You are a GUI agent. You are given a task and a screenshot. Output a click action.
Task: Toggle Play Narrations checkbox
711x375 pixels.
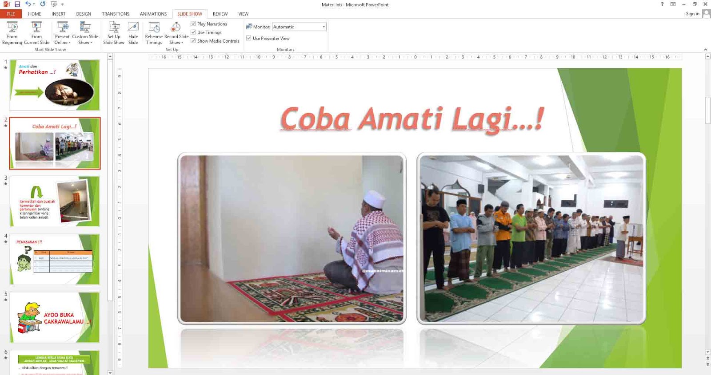pyautogui.click(x=193, y=24)
